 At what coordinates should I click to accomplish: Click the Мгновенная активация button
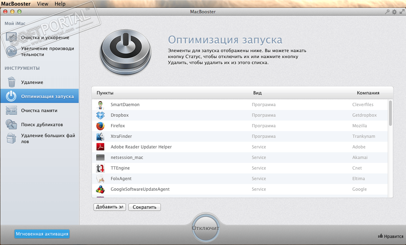42,234
